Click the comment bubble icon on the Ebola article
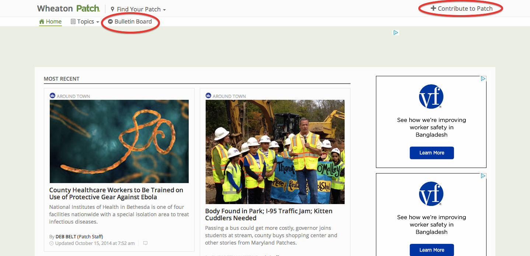Screen dimensions: 530x256 (145, 243)
